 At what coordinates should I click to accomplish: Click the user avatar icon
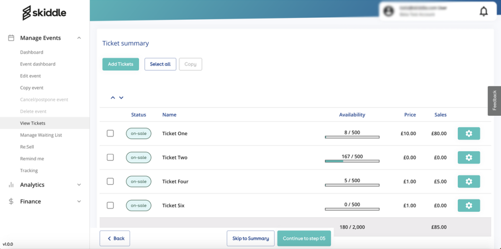tap(389, 11)
